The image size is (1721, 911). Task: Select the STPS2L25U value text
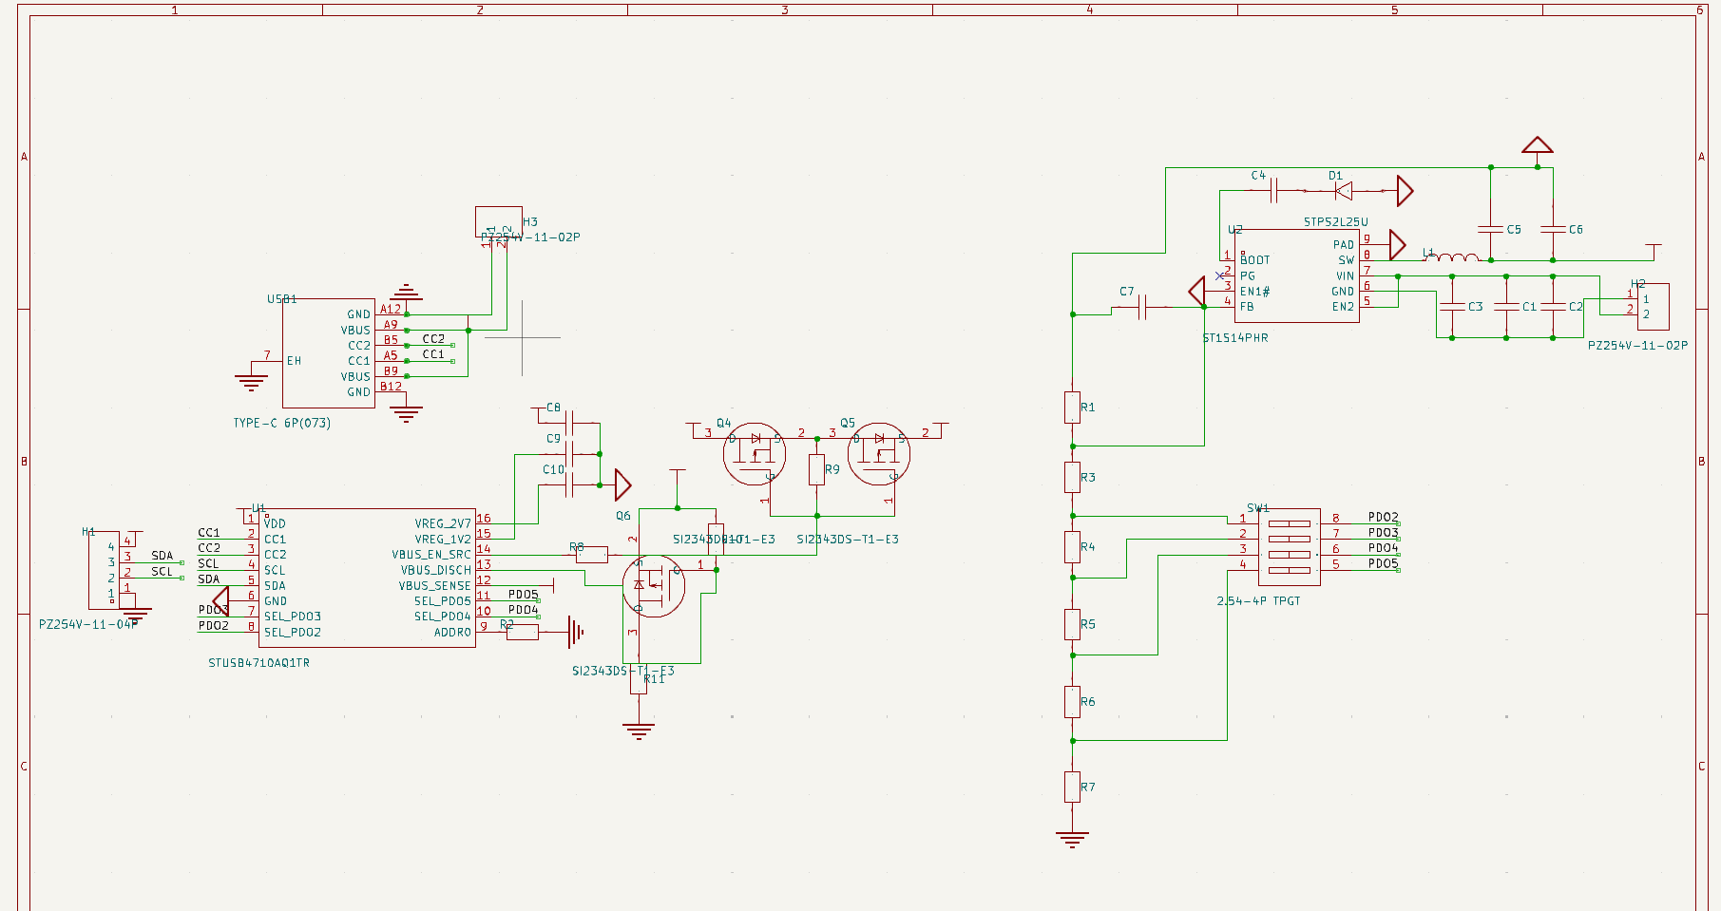pyautogui.click(x=1335, y=222)
